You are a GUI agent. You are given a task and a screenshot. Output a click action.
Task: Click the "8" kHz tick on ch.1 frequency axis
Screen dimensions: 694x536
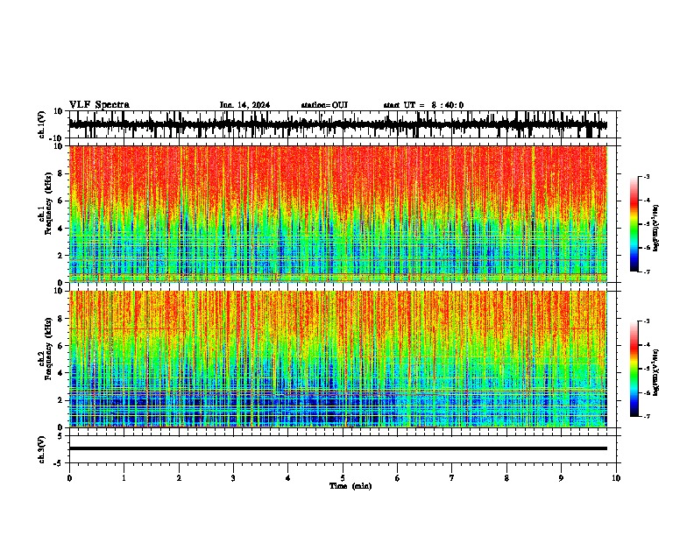(61, 173)
